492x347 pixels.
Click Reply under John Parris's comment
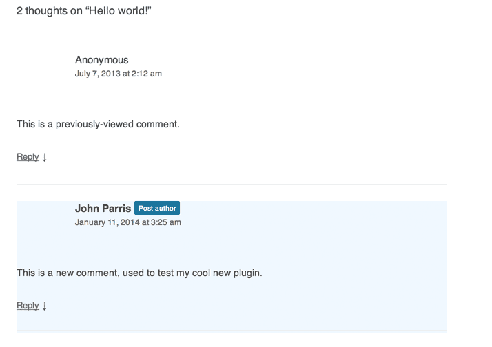pos(28,305)
